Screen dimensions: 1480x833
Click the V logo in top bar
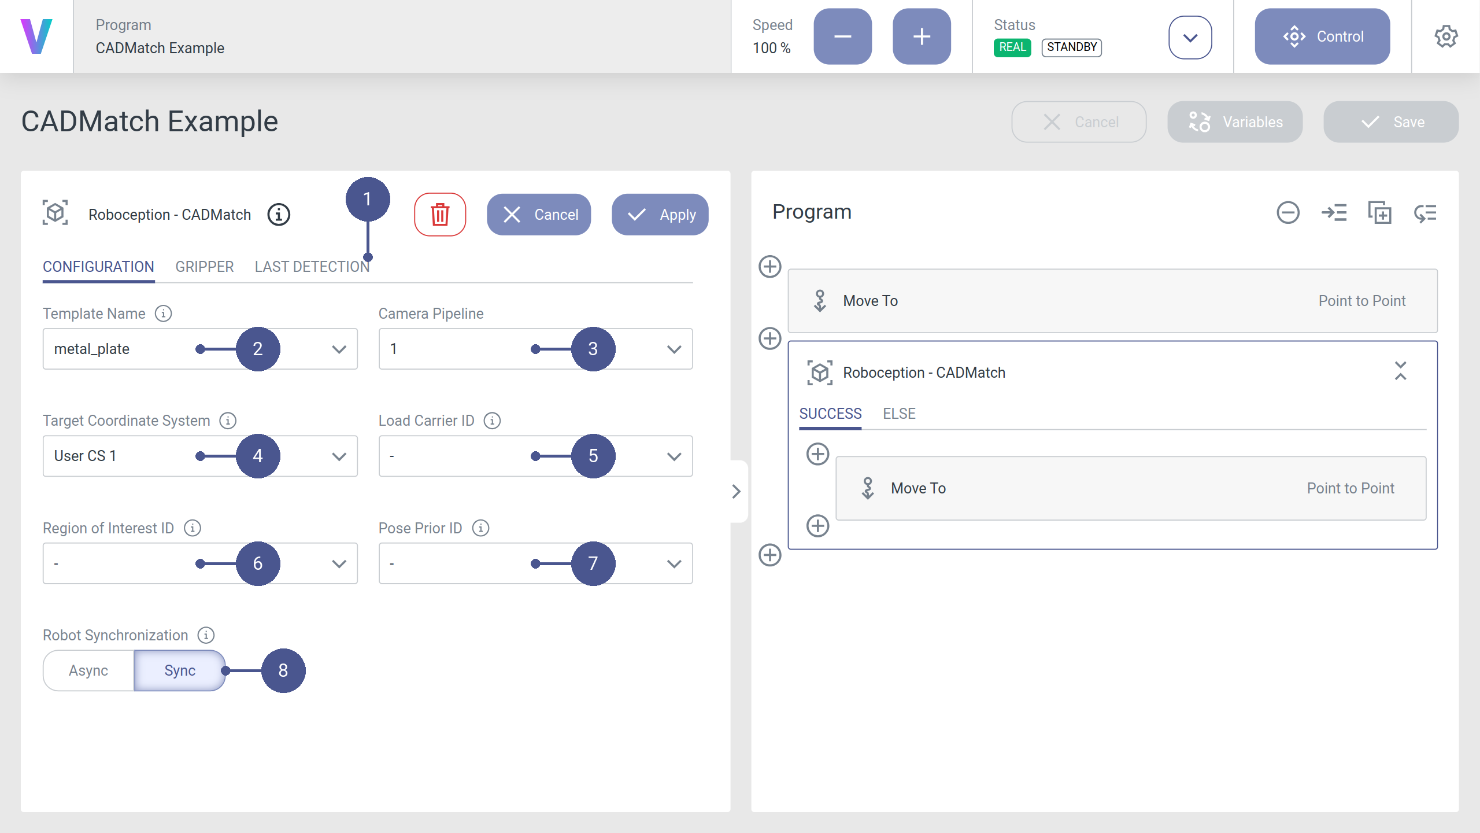(36, 36)
